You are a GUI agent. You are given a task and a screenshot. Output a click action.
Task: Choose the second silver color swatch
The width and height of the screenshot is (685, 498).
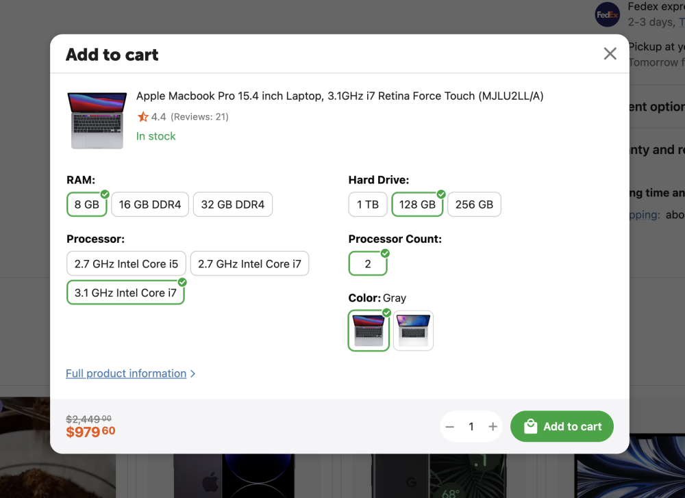(413, 331)
